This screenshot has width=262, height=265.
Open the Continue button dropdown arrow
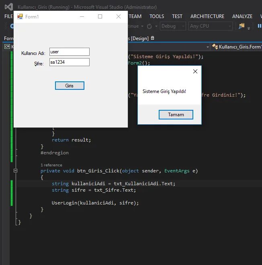142,26
